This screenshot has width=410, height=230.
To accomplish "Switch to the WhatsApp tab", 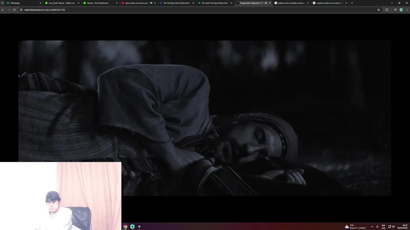I will 24,3.
